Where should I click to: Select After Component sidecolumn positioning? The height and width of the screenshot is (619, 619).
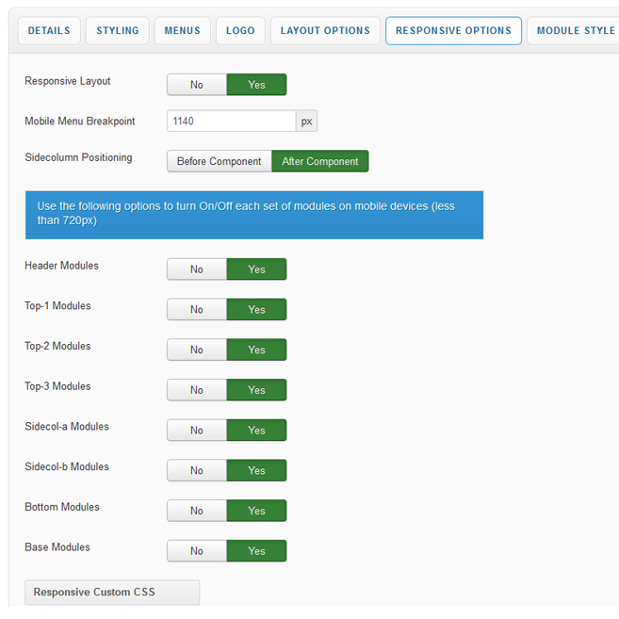coord(320,161)
